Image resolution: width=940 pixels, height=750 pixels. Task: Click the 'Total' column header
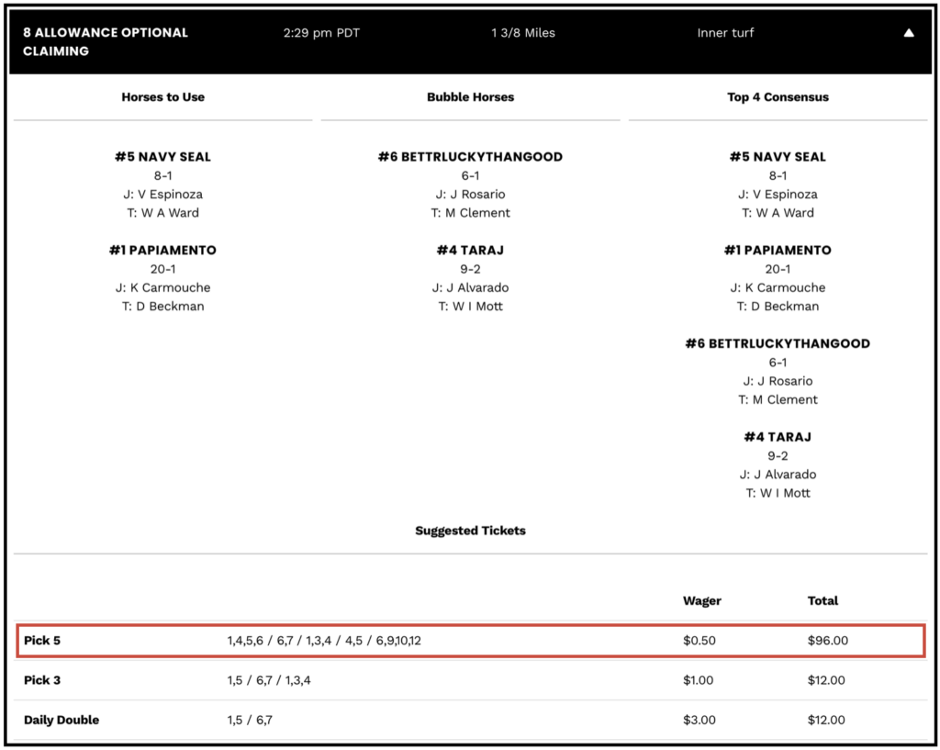point(822,600)
